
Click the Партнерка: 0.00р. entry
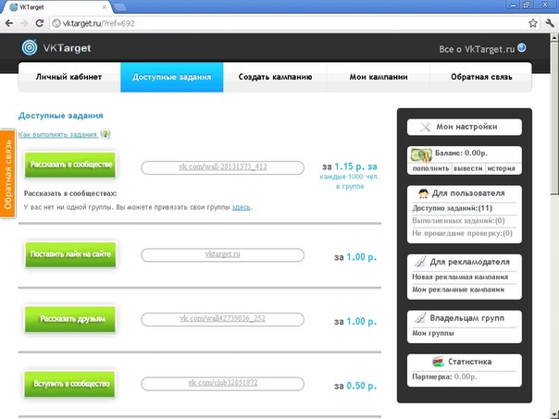click(444, 377)
